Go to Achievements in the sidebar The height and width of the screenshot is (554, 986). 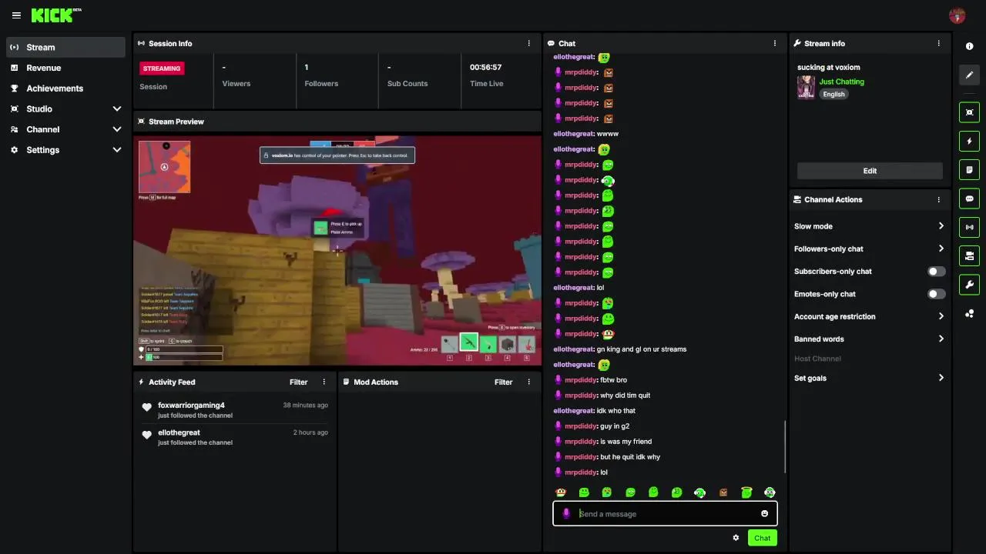65,88
